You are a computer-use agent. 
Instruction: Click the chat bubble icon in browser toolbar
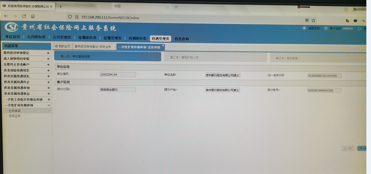point(355,21)
